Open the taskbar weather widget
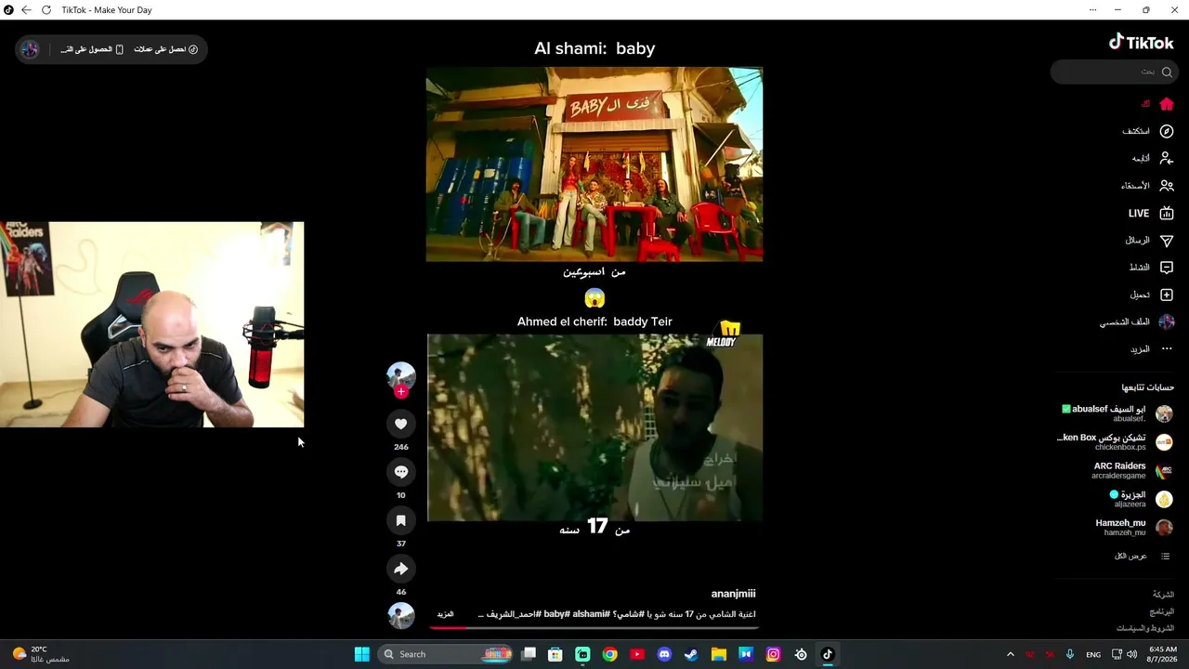 coord(41,654)
